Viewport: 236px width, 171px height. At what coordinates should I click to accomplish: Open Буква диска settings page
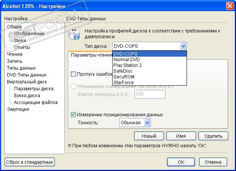27,96
